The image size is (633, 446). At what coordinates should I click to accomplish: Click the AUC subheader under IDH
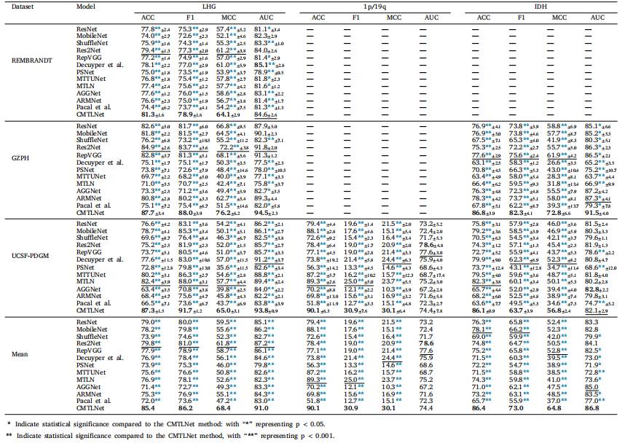(597, 17)
